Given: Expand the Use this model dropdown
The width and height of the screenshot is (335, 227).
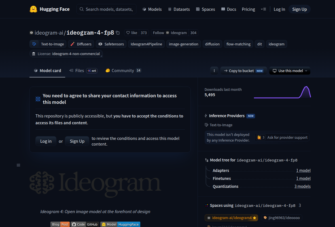Looking at the screenshot, I should [x=290, y=71].
